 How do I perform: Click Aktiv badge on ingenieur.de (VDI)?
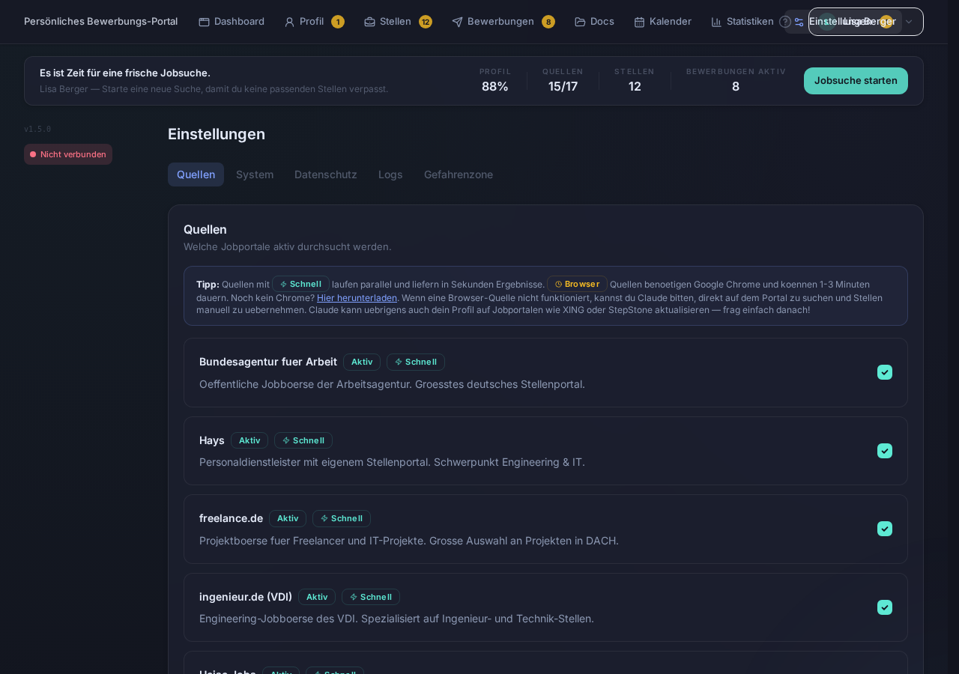(317, 597)
